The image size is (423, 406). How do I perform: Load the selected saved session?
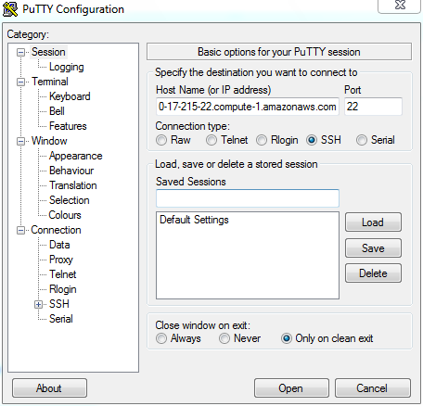pos(373,222)
